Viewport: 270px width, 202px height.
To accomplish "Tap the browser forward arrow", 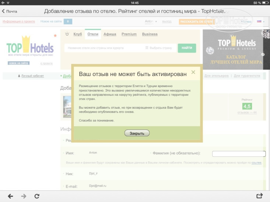I will coord(24,196).
